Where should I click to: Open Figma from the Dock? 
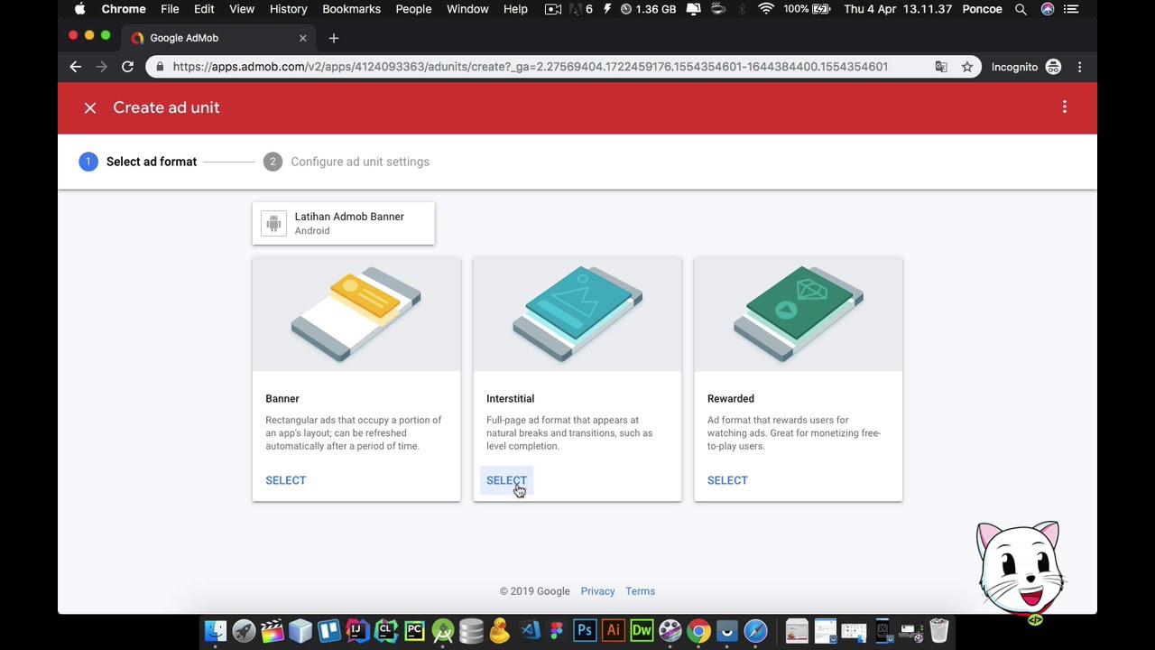point(556,630)
